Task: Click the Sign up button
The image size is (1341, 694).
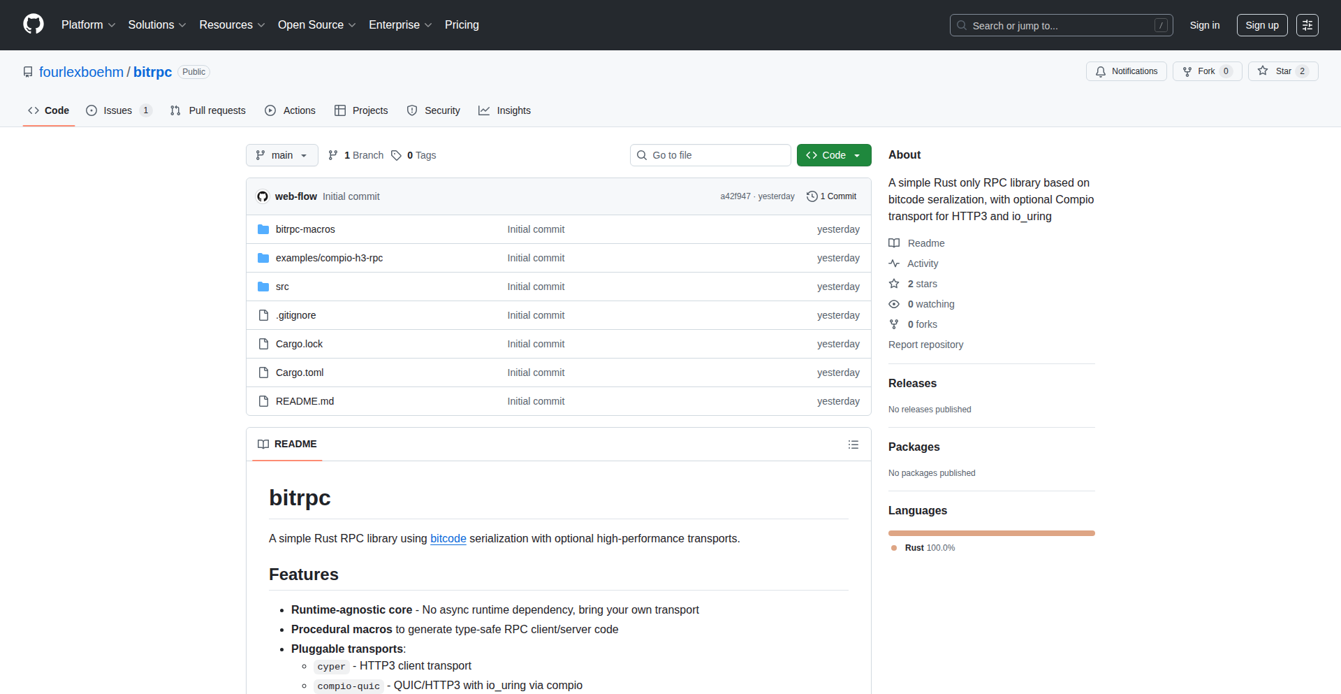Action: [1261, 25]
